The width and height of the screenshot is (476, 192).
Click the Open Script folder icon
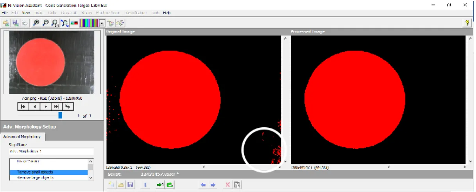pyautogui.click(x=121, y=185)
